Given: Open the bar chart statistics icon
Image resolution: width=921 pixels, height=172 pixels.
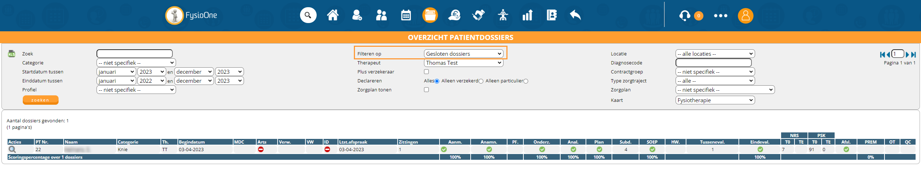Looking at the screenshot, I should coord(527,15).
